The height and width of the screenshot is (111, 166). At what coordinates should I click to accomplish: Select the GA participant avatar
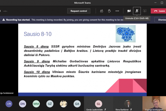click(77, 104)
